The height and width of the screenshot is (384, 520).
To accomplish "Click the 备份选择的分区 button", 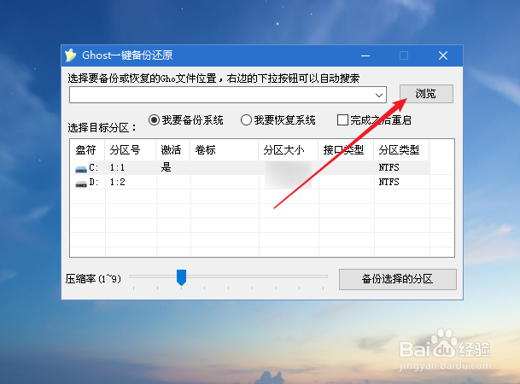I will [x=398, y=279].
